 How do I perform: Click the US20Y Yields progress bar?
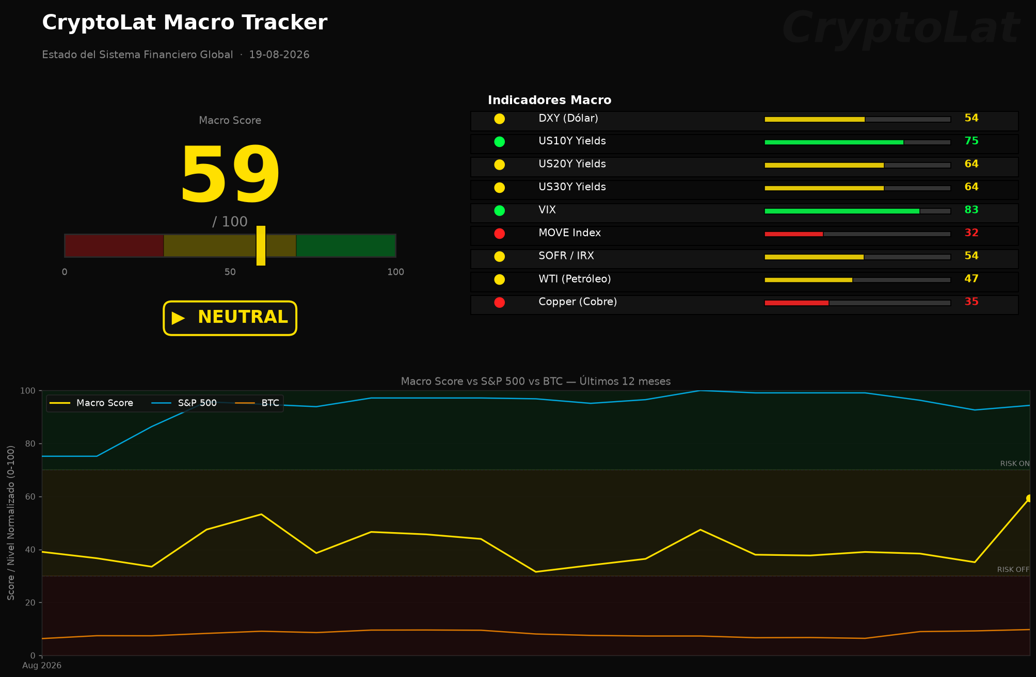[x=857, y=166]
